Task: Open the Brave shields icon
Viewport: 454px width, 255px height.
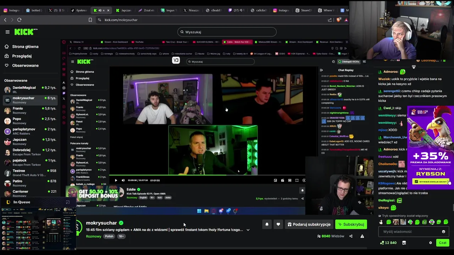Action: tap(338, 20)
